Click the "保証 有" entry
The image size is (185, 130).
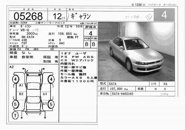[51, 57]
